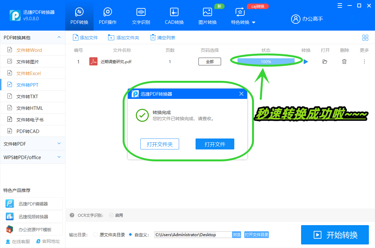
Task: Expand the WPS转PDF/office section
Action: point(33,157)
